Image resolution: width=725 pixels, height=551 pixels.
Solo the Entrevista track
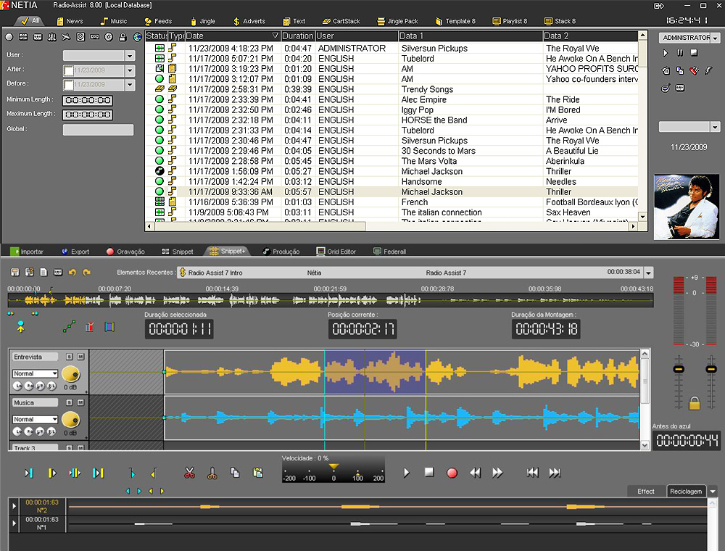click(69, 357)
